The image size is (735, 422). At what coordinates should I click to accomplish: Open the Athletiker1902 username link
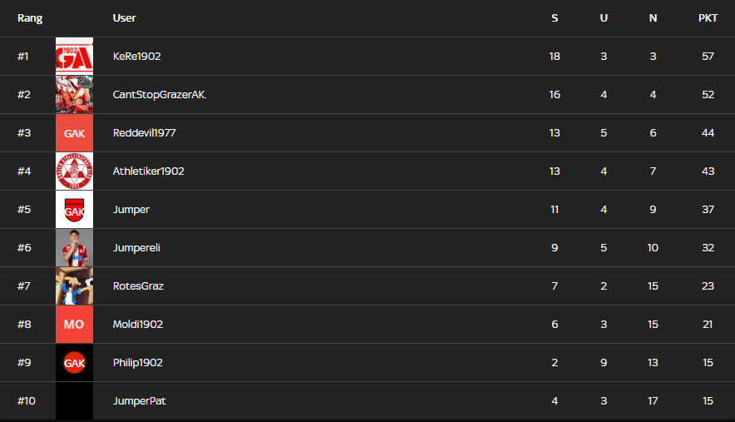[x=148, y=171]
